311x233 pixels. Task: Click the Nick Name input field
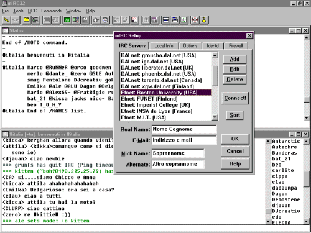(178, 153)
